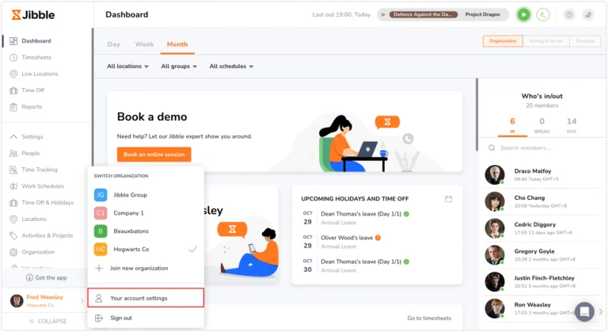Click Cedric Diggory's avatar

(x=494, y=228)
